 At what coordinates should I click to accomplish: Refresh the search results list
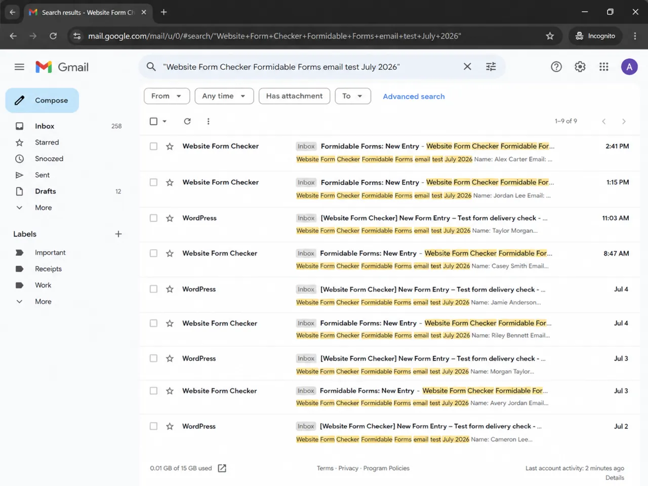(x=187, y=121)
